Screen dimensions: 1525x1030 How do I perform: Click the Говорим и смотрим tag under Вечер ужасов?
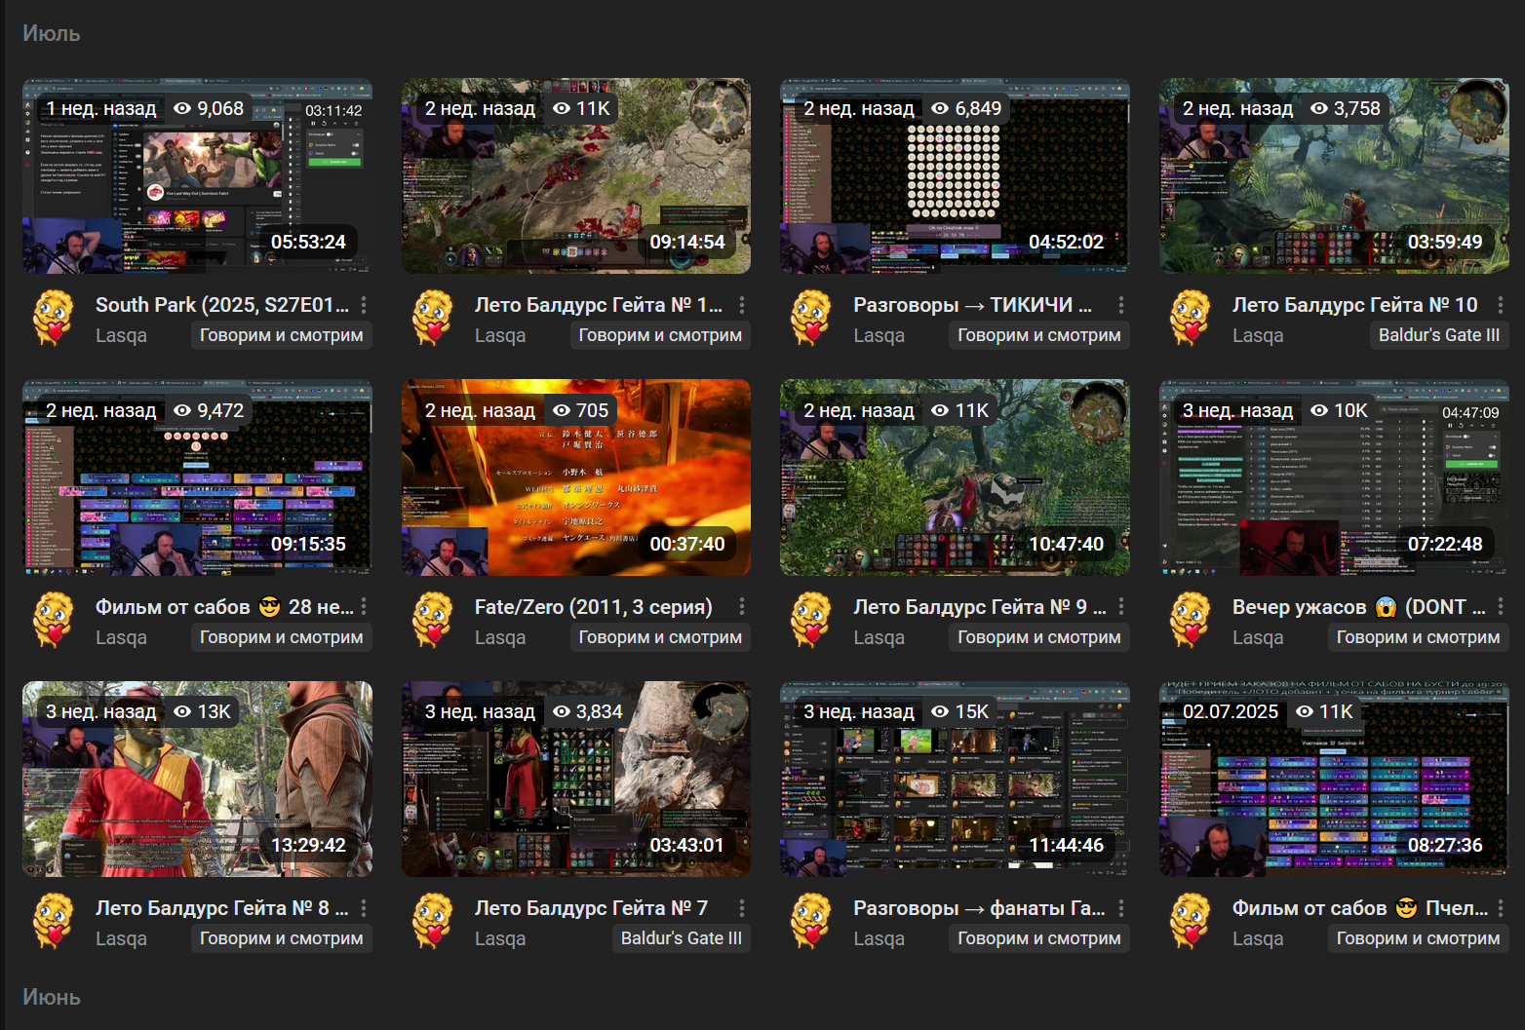1419,637
